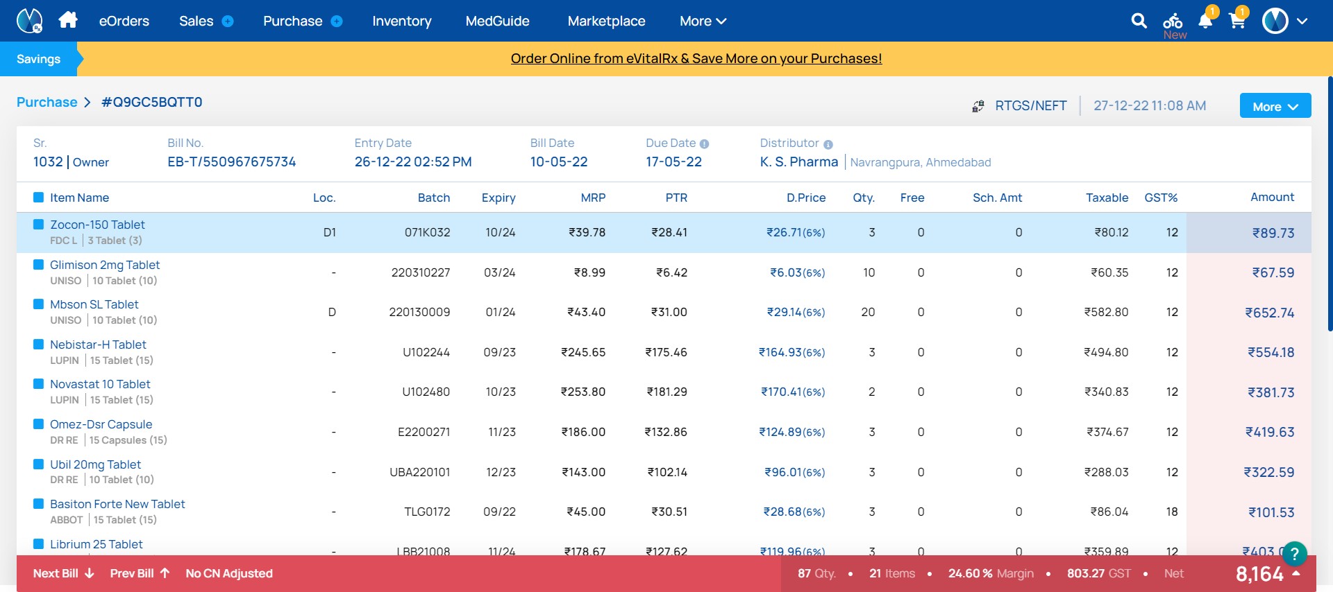This screenshot has height=592, width=1333.
Task: Click the D.Price ₹164.93(6%) for Nebistar-H
Action: click(x=791, y=352)
